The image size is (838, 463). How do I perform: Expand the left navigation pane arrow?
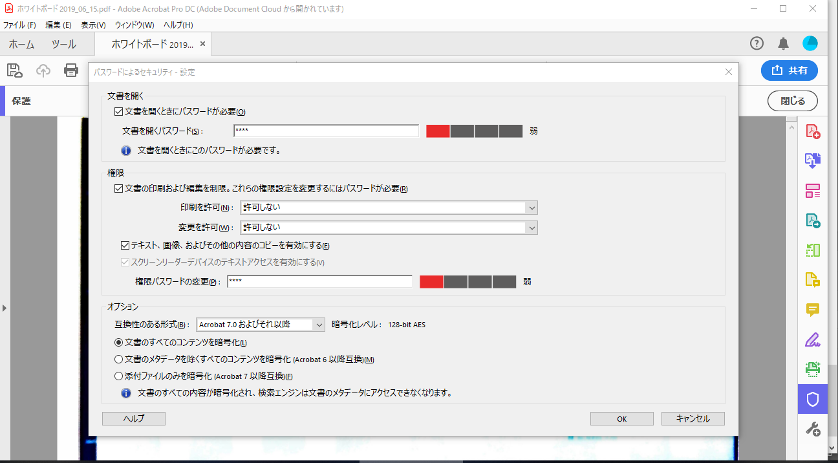(4, 308)
